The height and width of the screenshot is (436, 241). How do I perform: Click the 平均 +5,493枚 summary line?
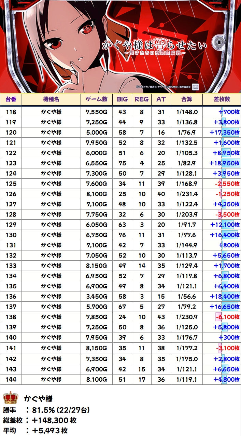tap(35, 431)
